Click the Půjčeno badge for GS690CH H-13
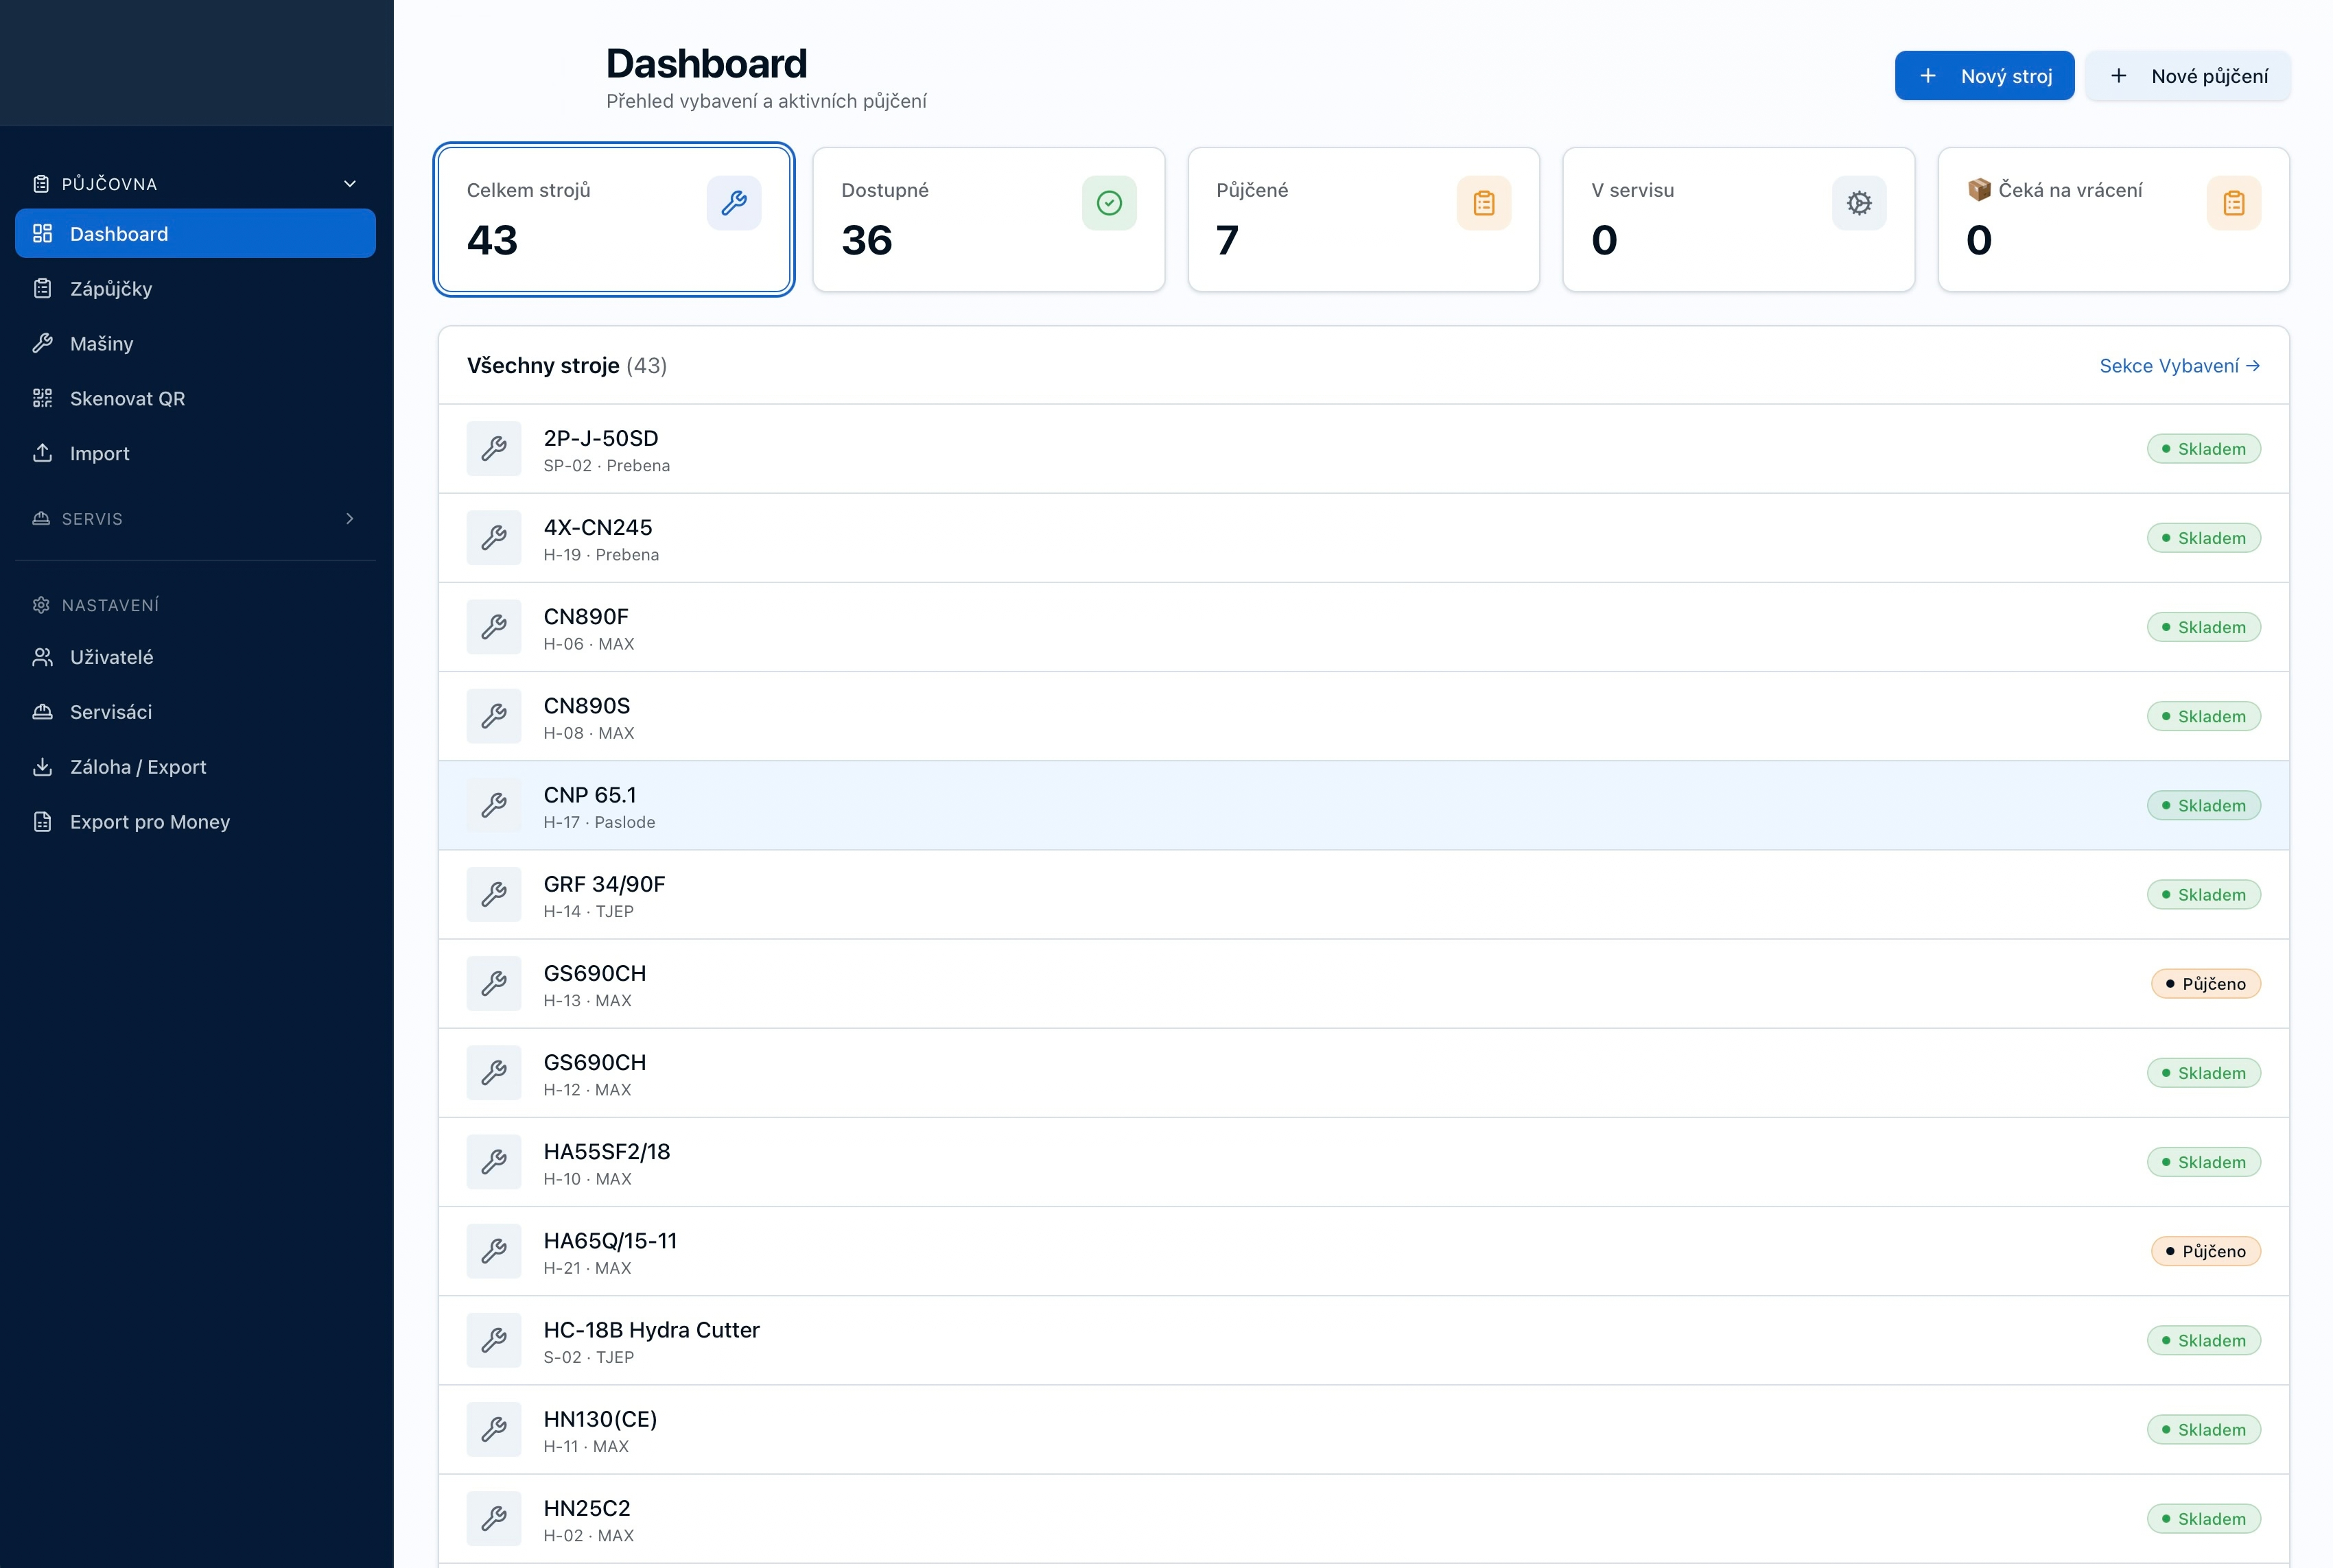Screen dimensions: 2333x1568 pos(2205,984)
